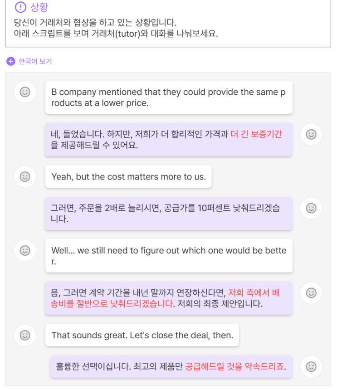This screenshot has height=389, width=337.
Task: Select the '네, 들었습니다' purple reply bubble
Action: pos(168,140)
